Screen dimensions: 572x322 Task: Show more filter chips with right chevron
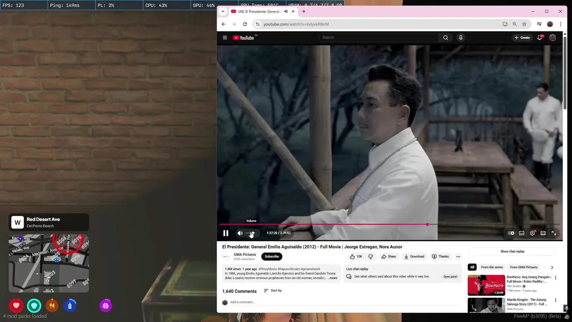coord(552,267)
